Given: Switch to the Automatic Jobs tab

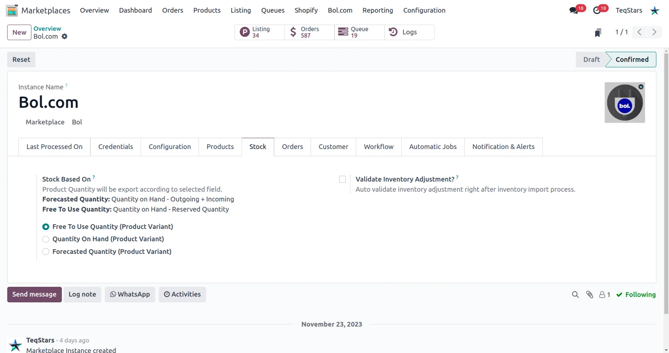Looking at the screenshot, I should click(x=433, y=147).
